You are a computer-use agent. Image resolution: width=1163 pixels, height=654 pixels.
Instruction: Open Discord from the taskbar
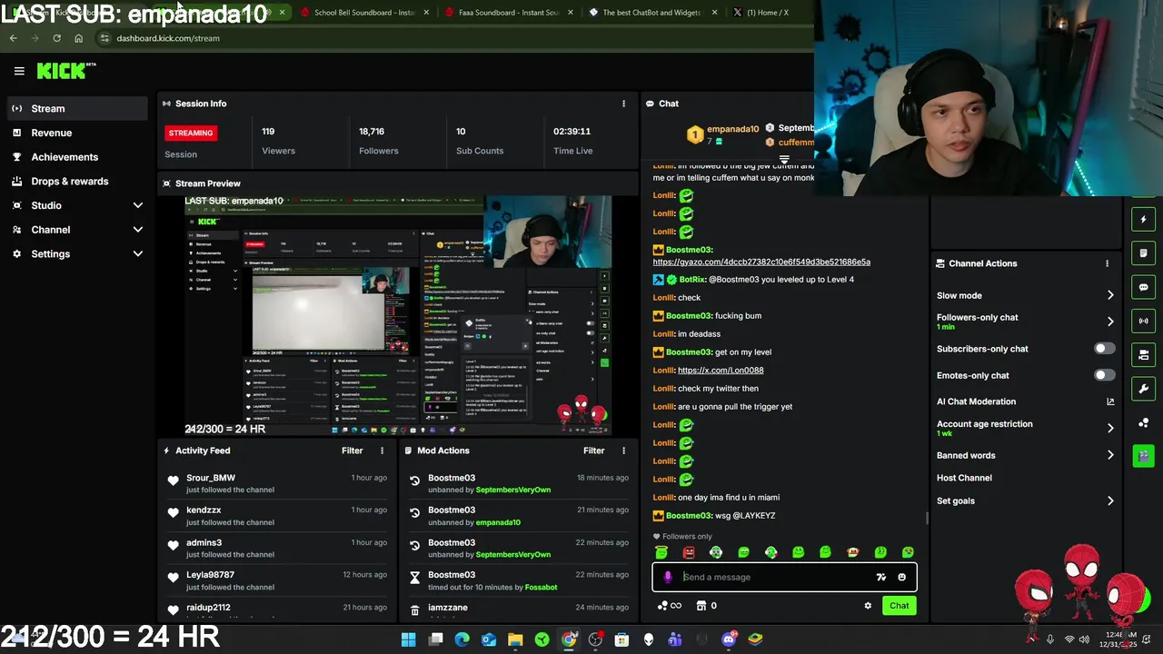pyautogui.click(x=729, y=639)
